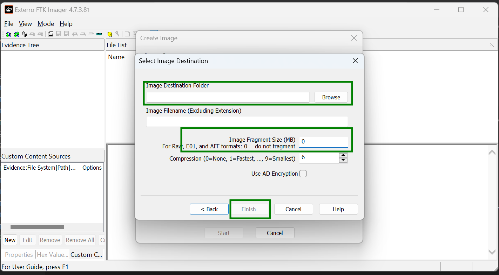Click the viewer pane scroll-down arrow
This screenshot has width=499, height=275.
[492, 252]
